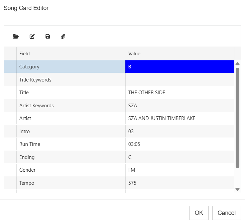Open a song card with the folder icon
The height and width of the screenshot is (224, 245).
click(16, 37)
